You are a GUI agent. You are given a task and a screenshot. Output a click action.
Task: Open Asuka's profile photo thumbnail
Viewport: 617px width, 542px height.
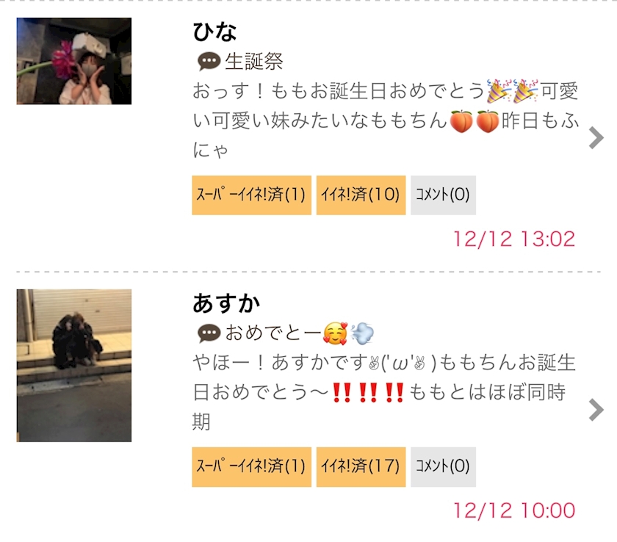click(74, 366)
